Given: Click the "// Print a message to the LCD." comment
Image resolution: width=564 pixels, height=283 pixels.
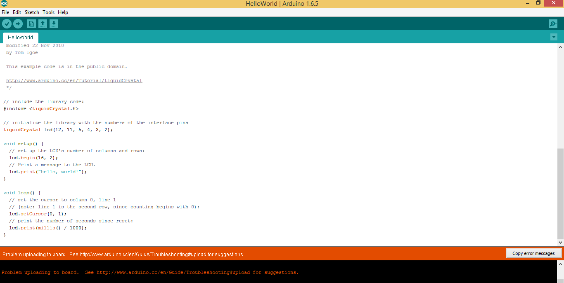Looking at the screenshot, I should point(52,165).
